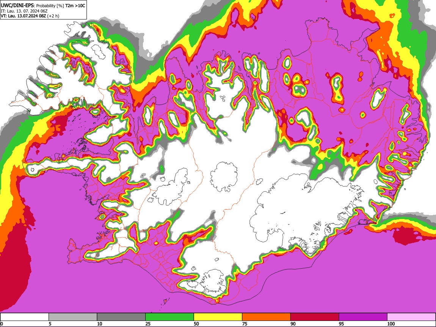Click the legend value '90'

point(293,324)
